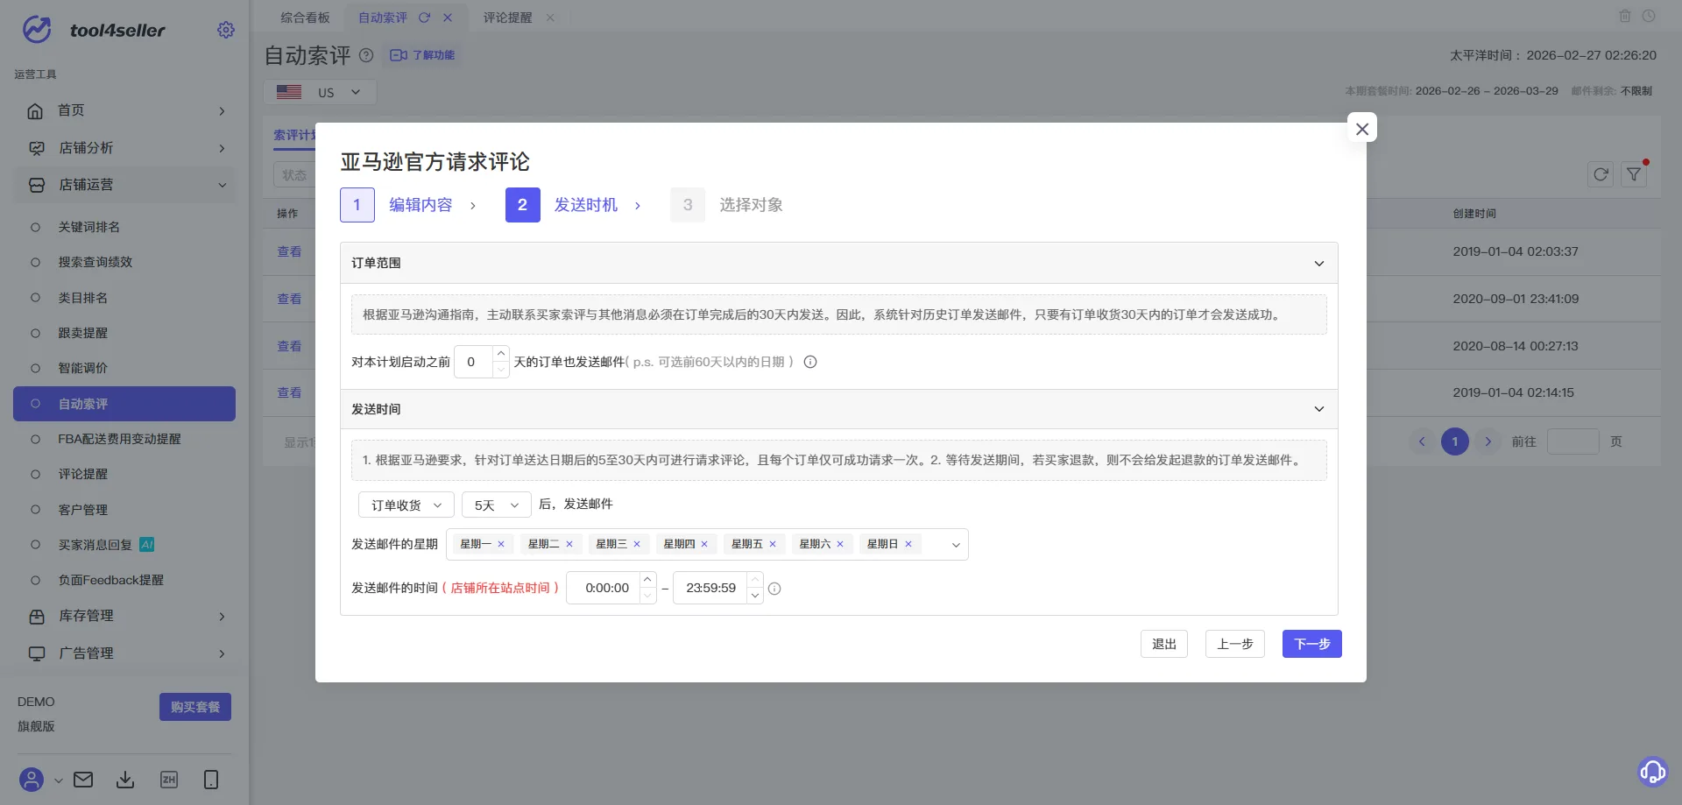Open the mail icon in bottom bar
The height and width of the screenshot is (805, 1682).
[x=83, y=780]
